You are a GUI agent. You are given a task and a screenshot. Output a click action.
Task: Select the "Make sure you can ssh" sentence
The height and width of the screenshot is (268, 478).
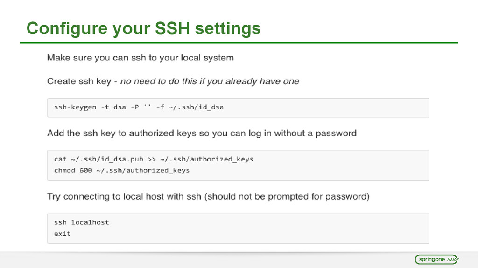tap(140, 58)
